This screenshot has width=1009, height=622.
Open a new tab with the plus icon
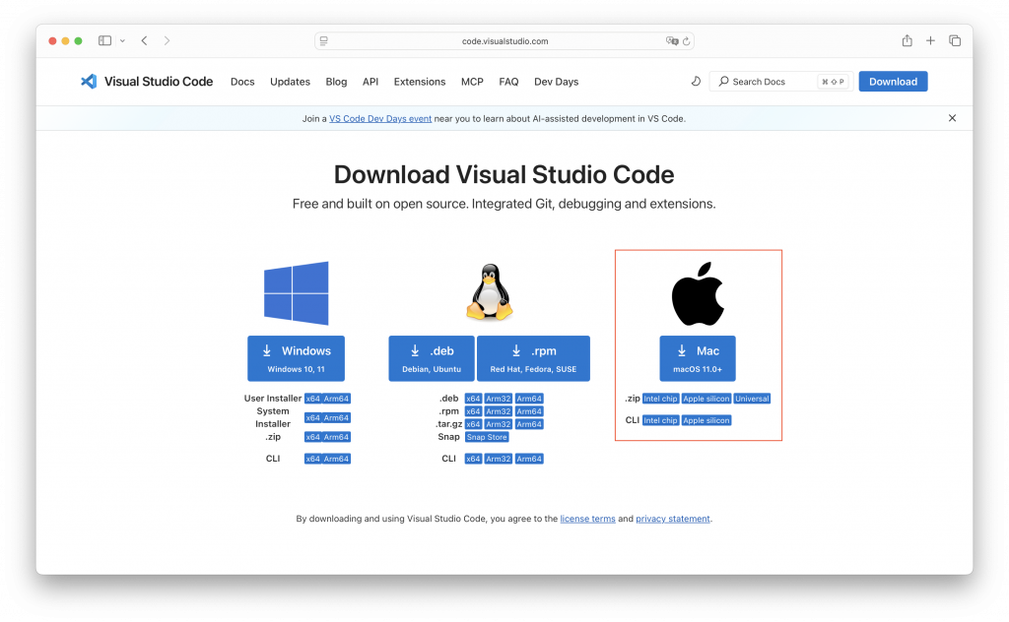tap(930, 40)
